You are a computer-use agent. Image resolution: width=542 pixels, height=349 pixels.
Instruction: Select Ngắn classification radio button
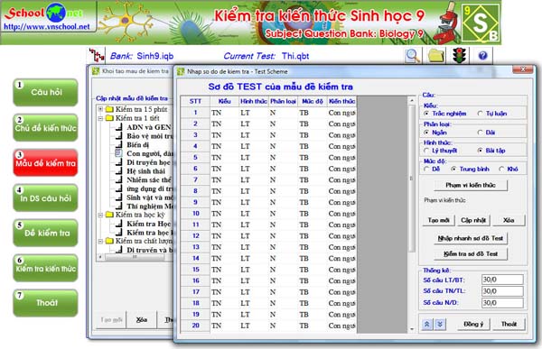click(x=426, y=133)
